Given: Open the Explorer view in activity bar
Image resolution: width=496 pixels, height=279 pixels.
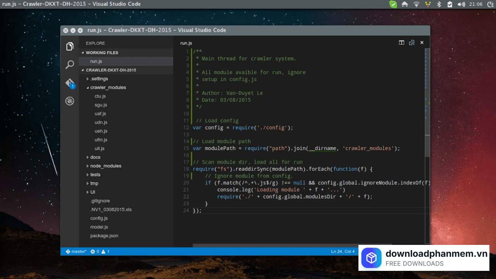Looking at the screenshot, I should coord(70,46).
